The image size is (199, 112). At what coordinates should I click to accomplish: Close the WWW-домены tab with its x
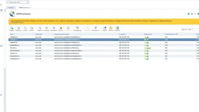tap(30, 8)
